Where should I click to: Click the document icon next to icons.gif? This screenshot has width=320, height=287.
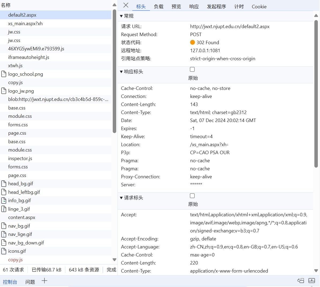(x=3, y=251)
